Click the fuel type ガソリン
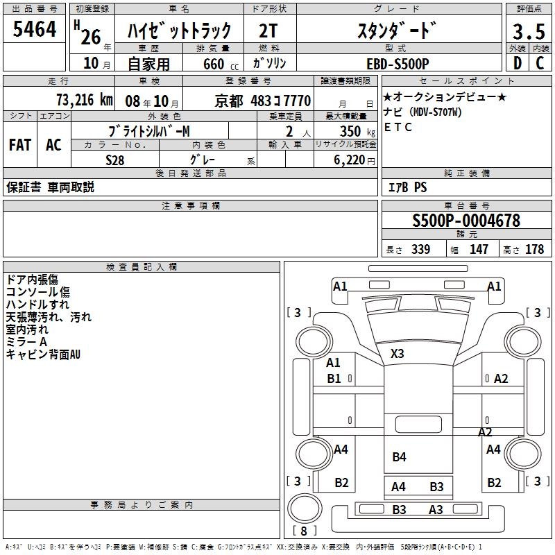The height and width of the screenshot is (555, 555). coord(269,63)
